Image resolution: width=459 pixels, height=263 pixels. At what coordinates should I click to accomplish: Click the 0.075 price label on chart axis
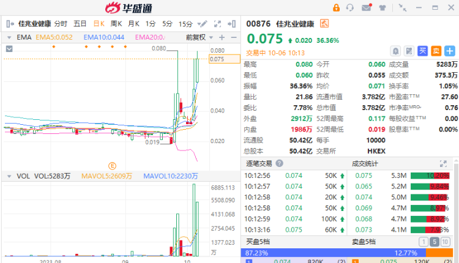pos(224,59)
